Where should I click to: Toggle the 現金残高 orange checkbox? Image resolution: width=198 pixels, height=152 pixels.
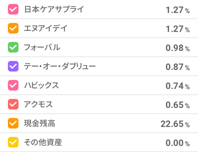13,123
